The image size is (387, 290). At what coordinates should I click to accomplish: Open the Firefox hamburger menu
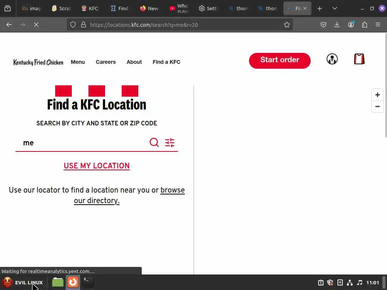coord(378,25)
